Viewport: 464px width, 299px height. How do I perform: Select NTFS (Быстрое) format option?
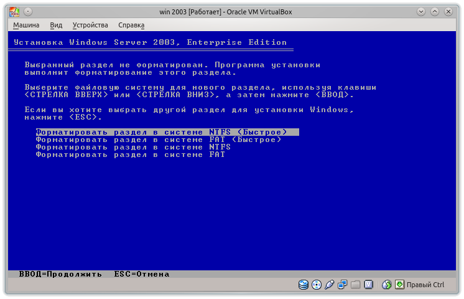167,132
